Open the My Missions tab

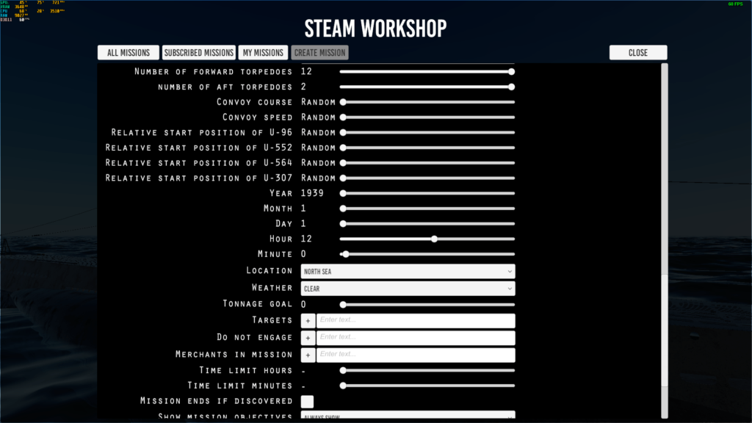(263, 53)
